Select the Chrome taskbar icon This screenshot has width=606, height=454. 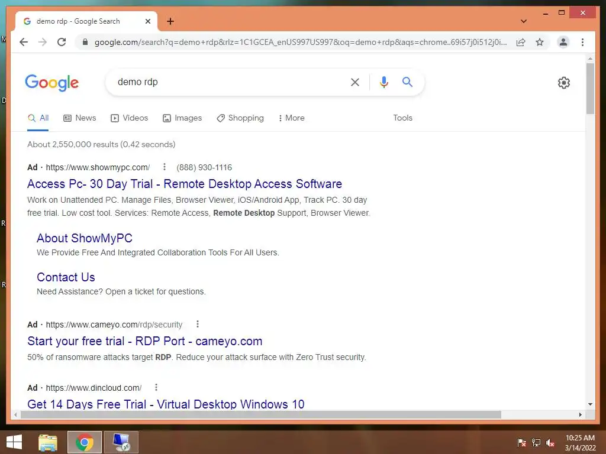(85, 442)
